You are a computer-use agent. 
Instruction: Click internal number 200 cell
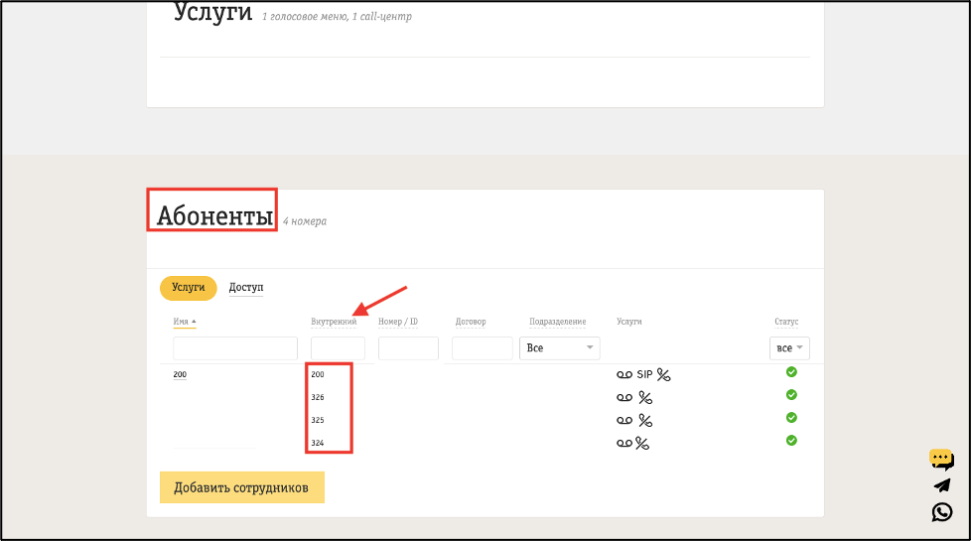318,374
